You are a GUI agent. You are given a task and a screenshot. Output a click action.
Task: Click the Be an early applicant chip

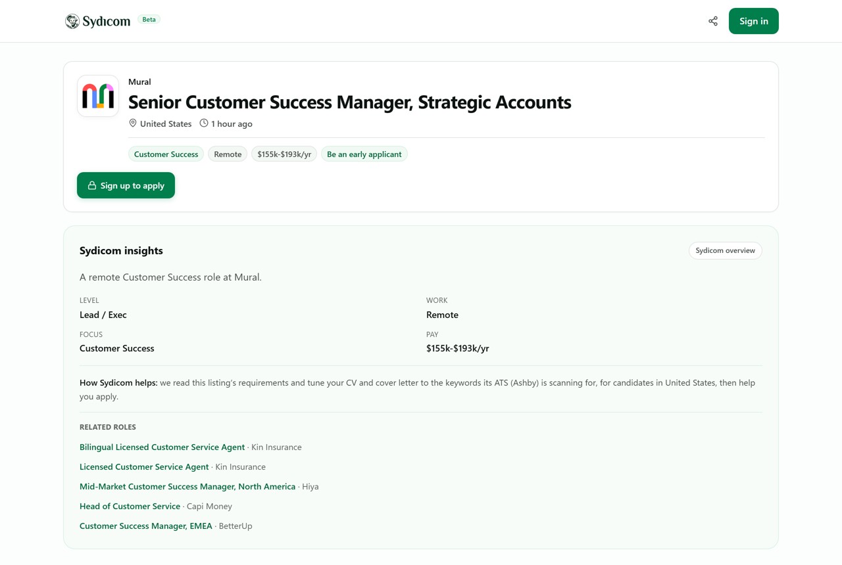pyautogui.click(x=364, y=154)
